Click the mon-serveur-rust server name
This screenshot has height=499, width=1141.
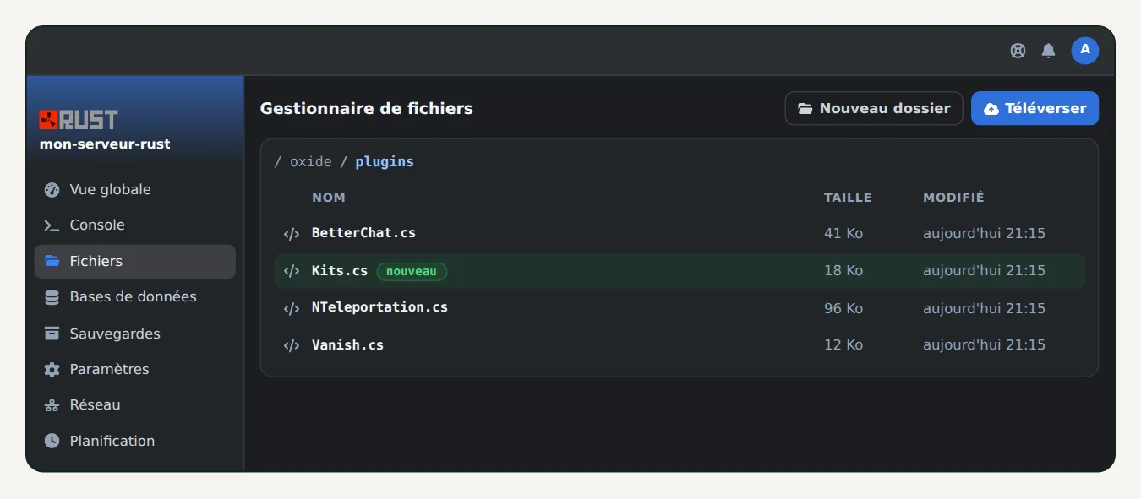click(x=105, y=144)
